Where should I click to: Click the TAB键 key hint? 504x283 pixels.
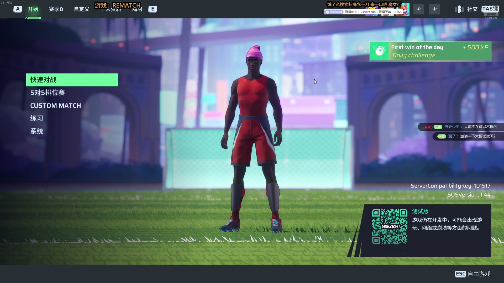point(490,9)
